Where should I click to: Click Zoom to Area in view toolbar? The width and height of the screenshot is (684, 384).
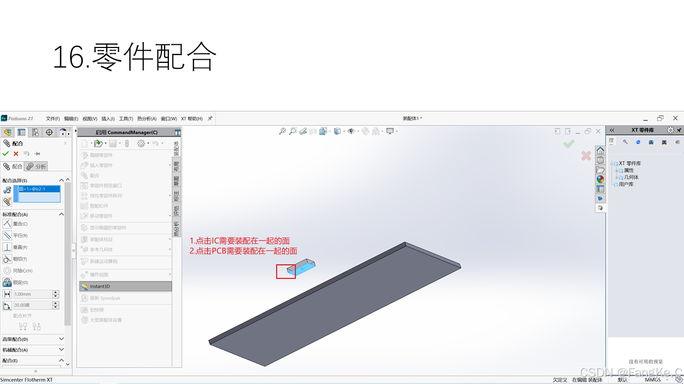(x=293, y=131)
